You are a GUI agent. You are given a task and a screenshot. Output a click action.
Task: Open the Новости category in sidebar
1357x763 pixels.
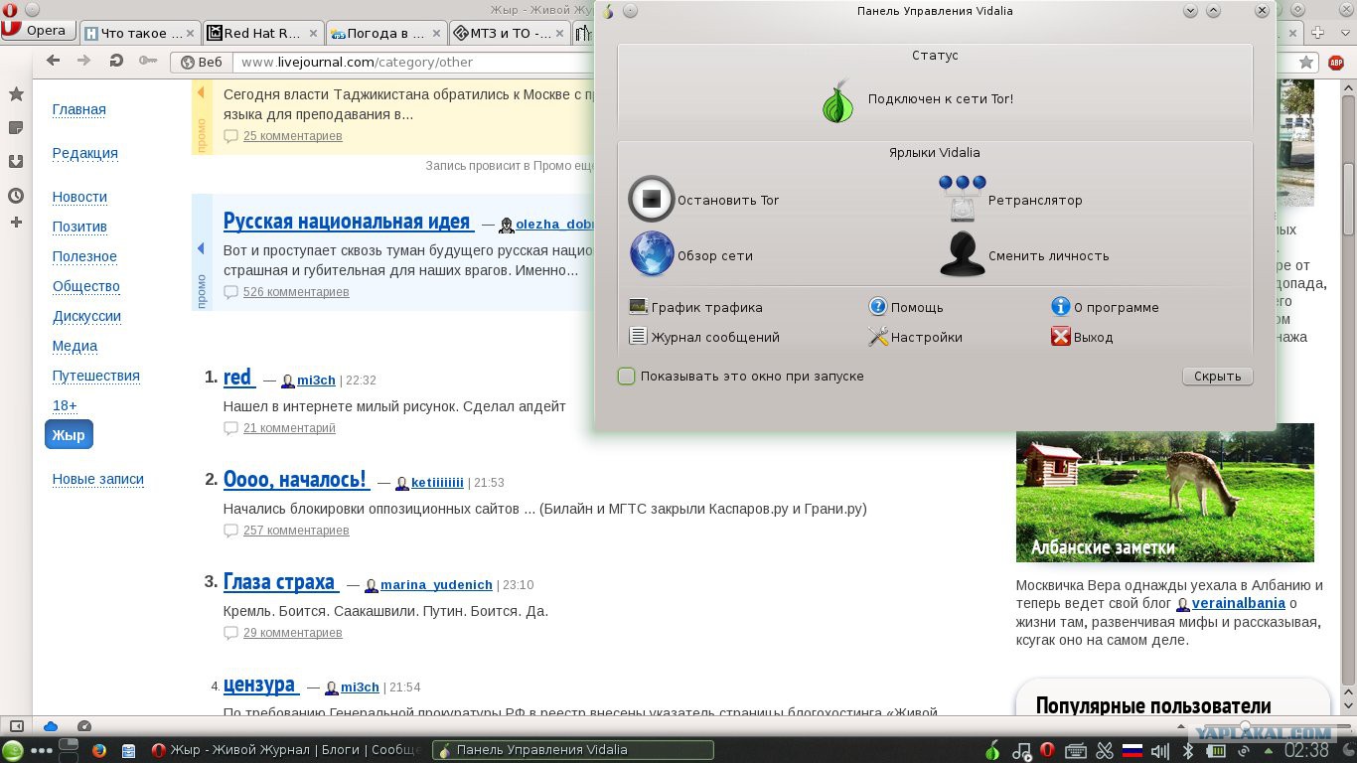click(79, 197)
